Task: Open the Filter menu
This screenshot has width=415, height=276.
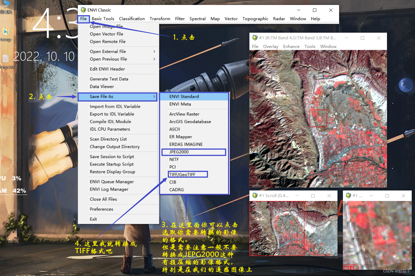Action: click(180, 19)
